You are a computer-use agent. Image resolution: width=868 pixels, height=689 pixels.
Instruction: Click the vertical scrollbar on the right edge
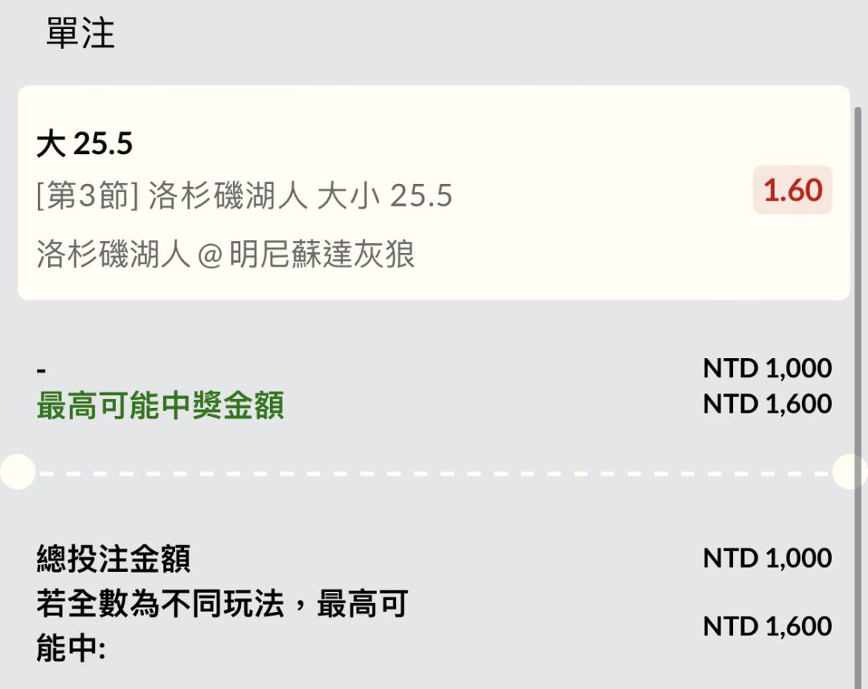pos(858,321)
